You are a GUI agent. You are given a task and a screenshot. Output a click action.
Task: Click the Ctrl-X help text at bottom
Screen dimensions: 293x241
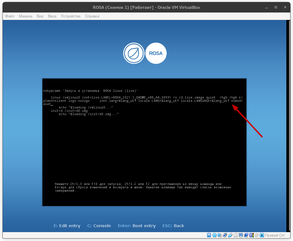(x=143, y=187)
